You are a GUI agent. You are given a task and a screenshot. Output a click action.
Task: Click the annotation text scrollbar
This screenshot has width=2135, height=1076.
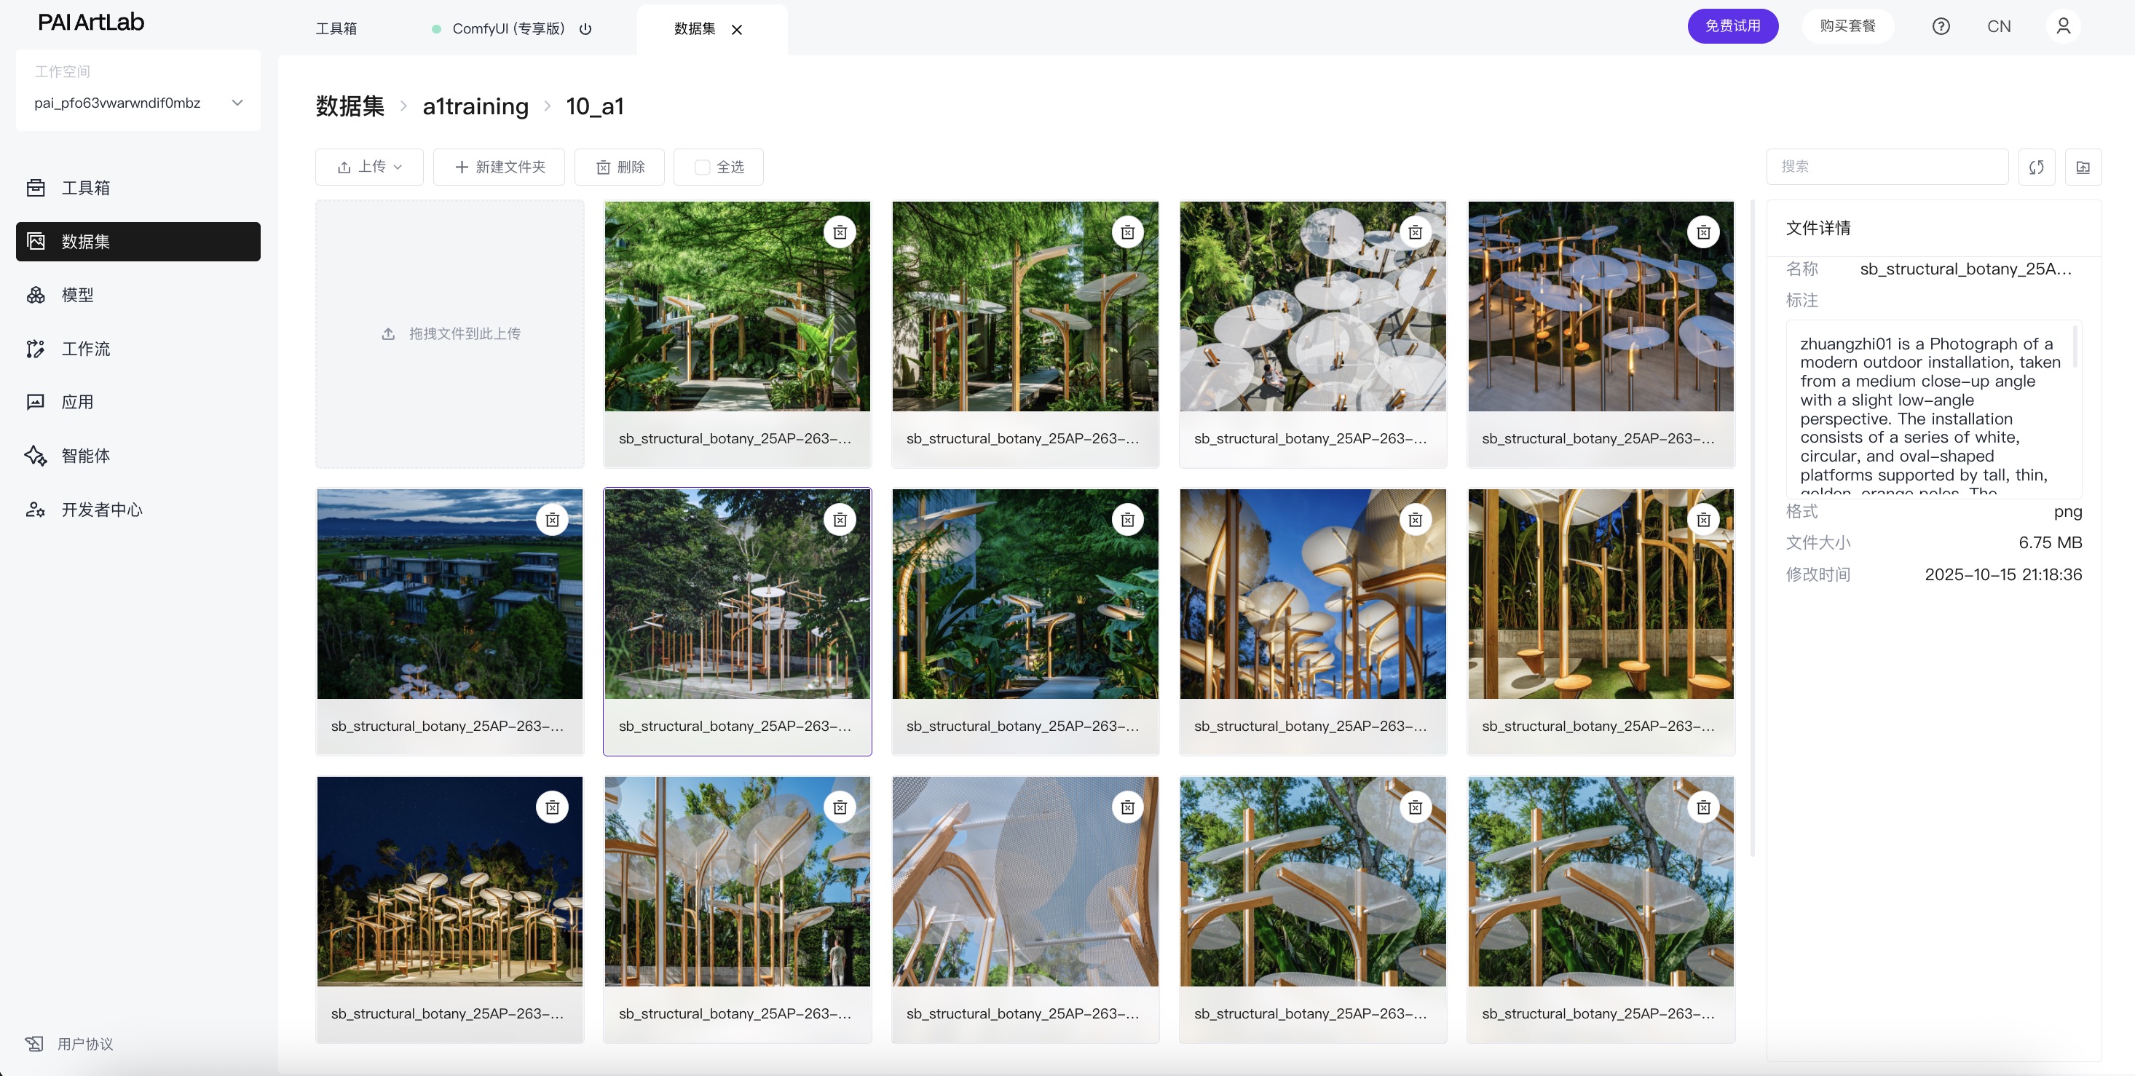pyautogui.click(x=2075, y=348)
